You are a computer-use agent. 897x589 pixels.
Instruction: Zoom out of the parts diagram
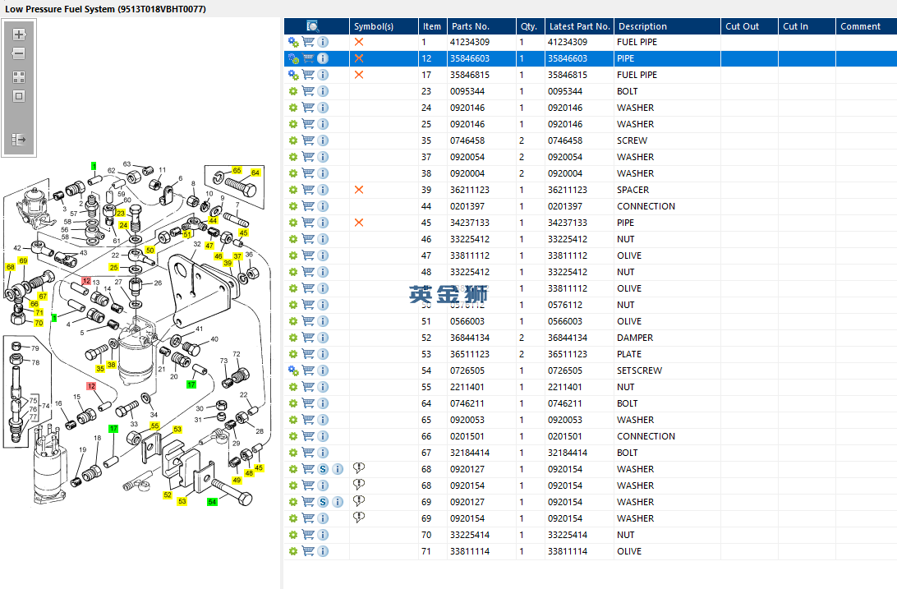[x=19, y=53]
